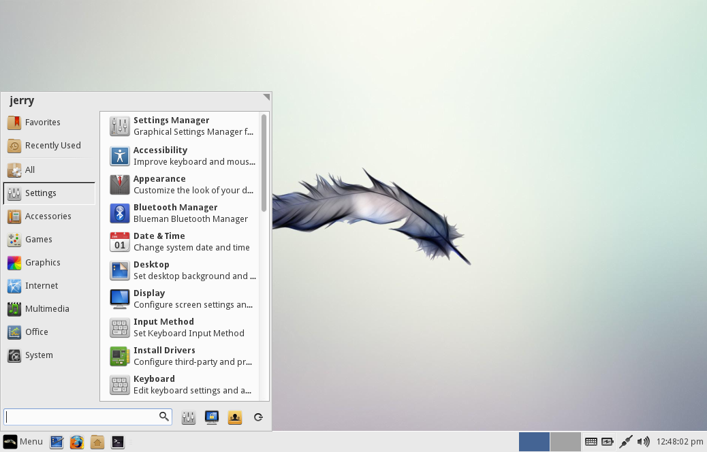Open all settings icon next to search
707x452 pixels.
click(x=189, y=417)
